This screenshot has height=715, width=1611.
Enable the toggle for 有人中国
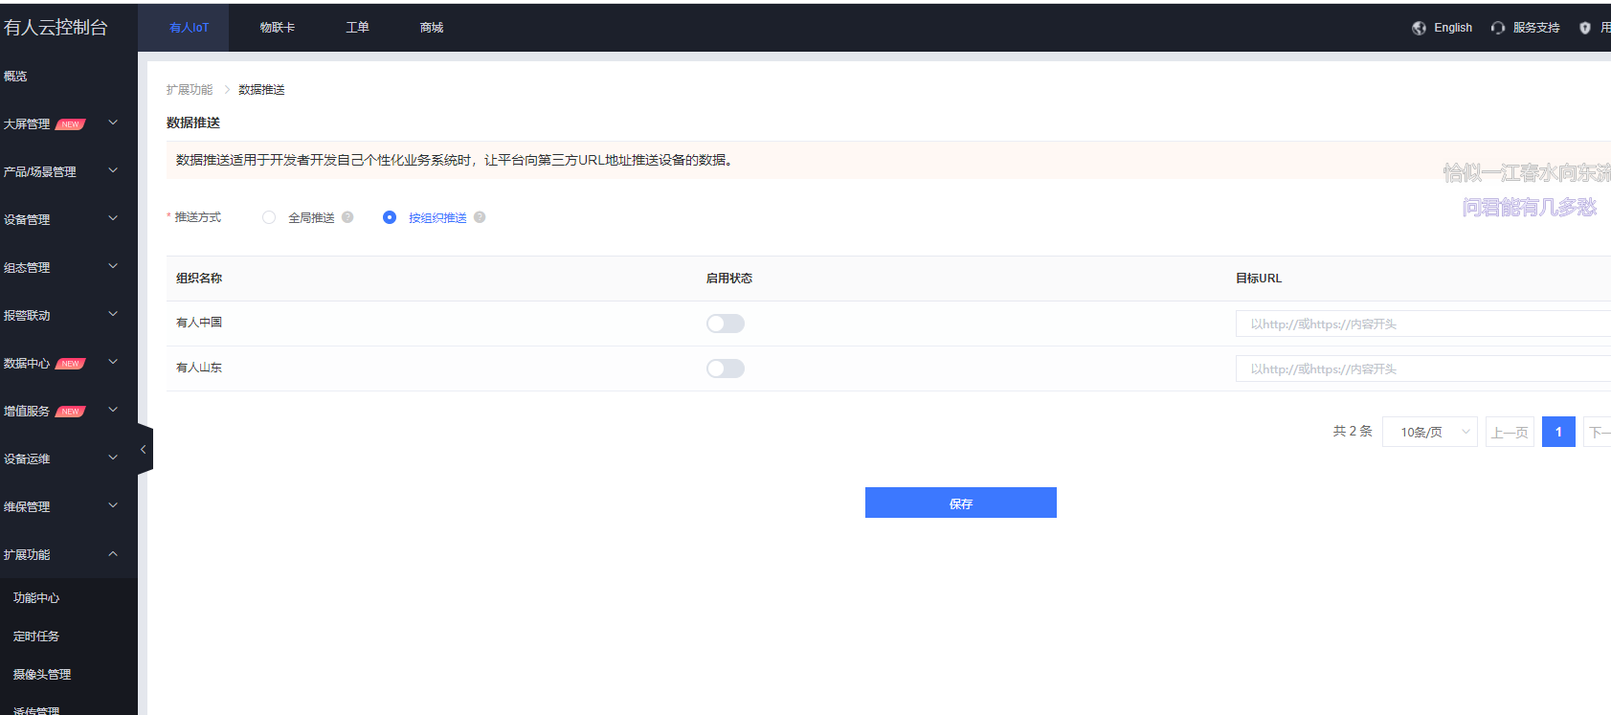725,324
